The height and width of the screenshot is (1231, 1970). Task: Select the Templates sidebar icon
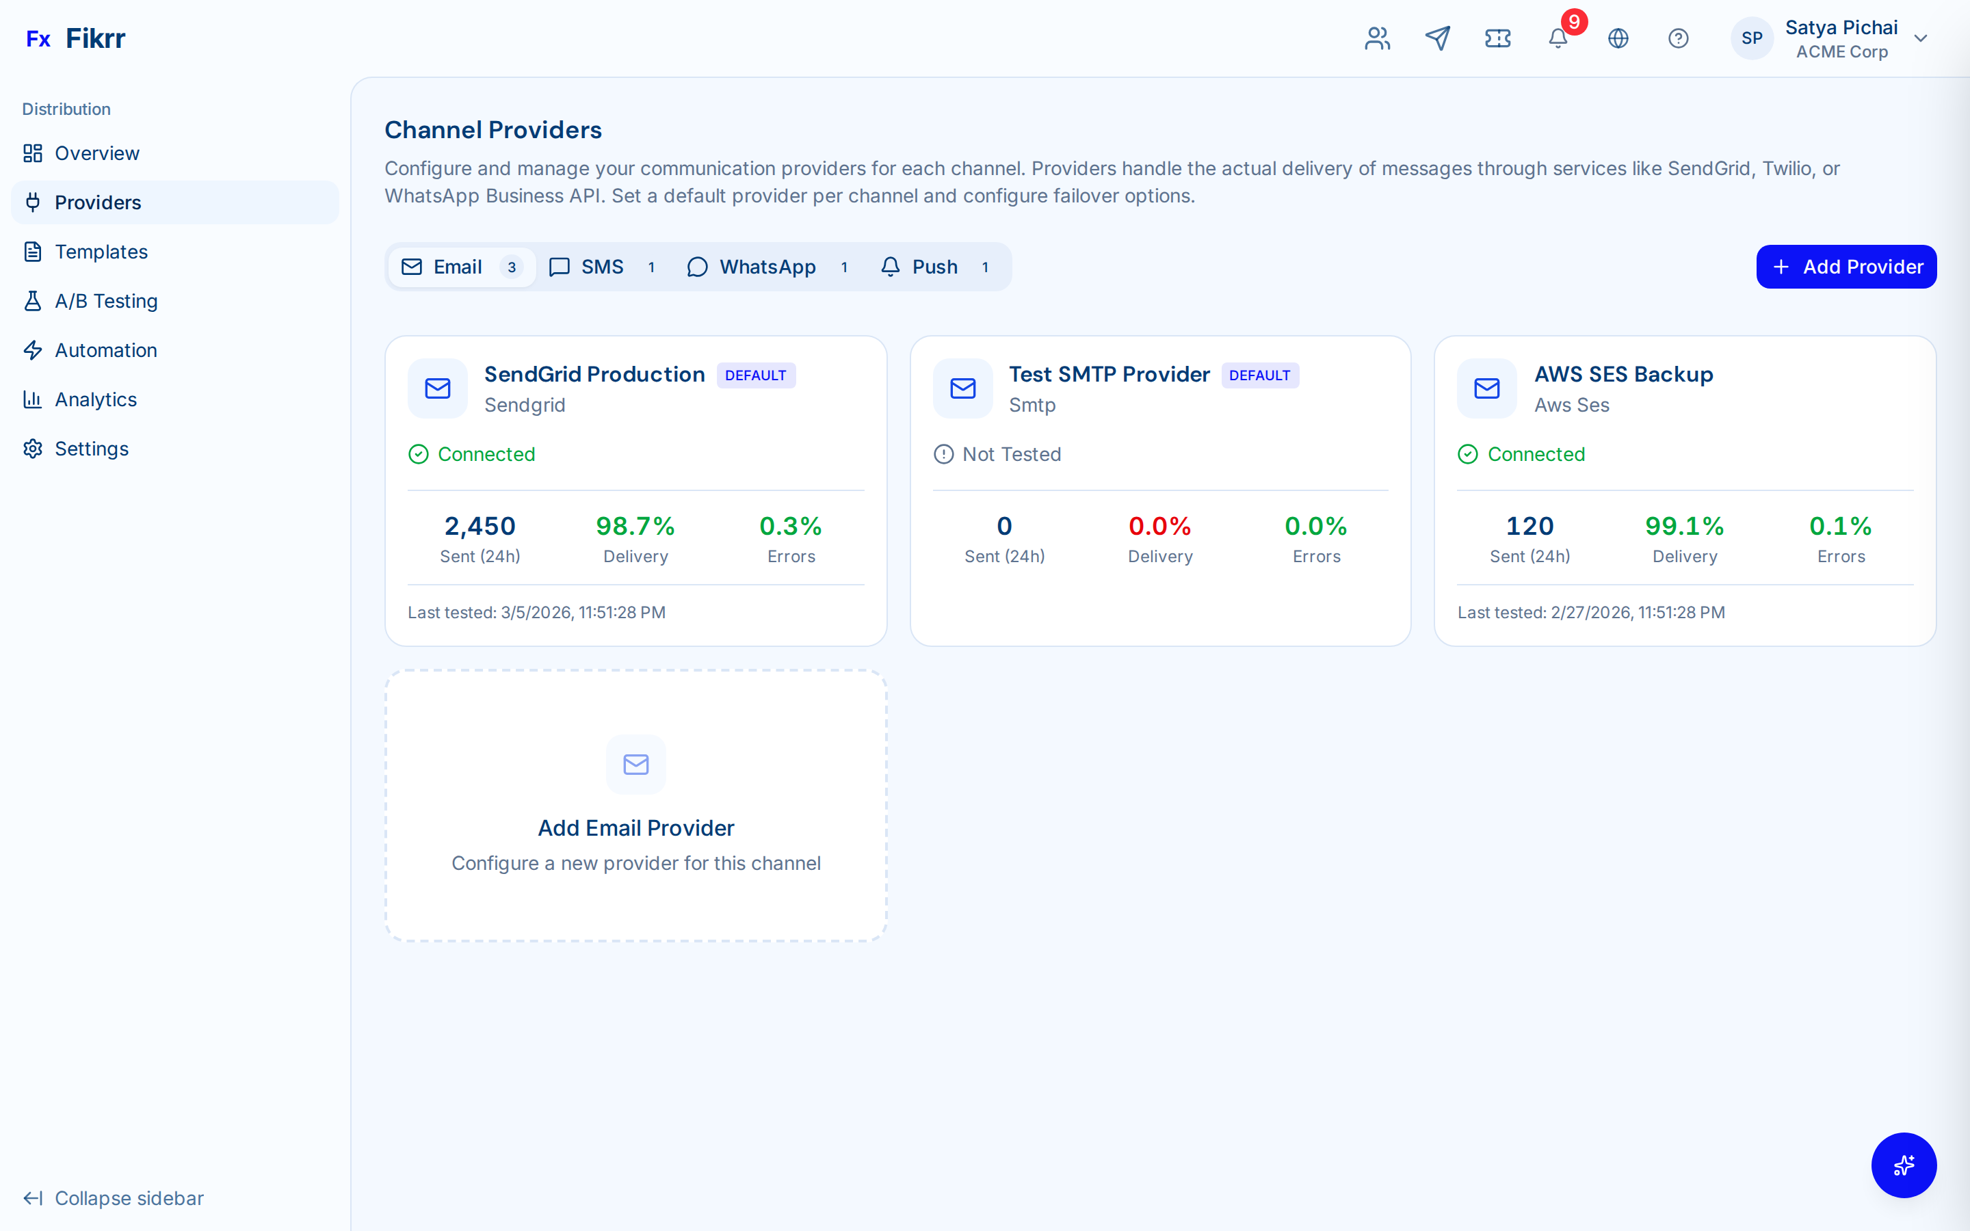(33, 252)
